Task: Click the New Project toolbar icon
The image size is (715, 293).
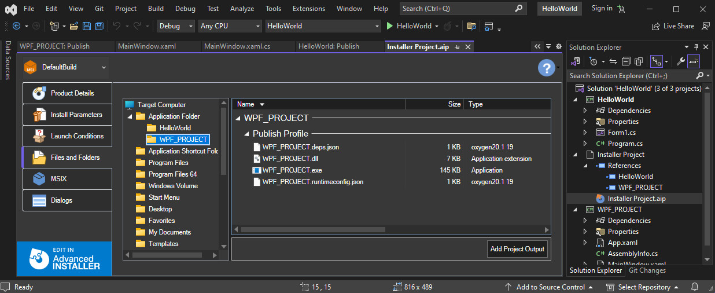Action: pos(54,26)
